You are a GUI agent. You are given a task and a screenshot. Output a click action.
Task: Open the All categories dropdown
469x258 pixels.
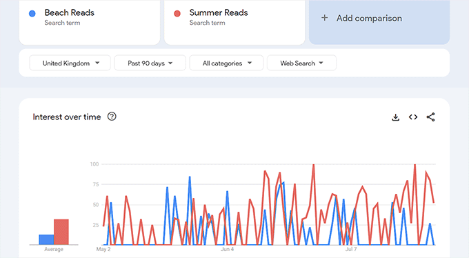point(226,63)
